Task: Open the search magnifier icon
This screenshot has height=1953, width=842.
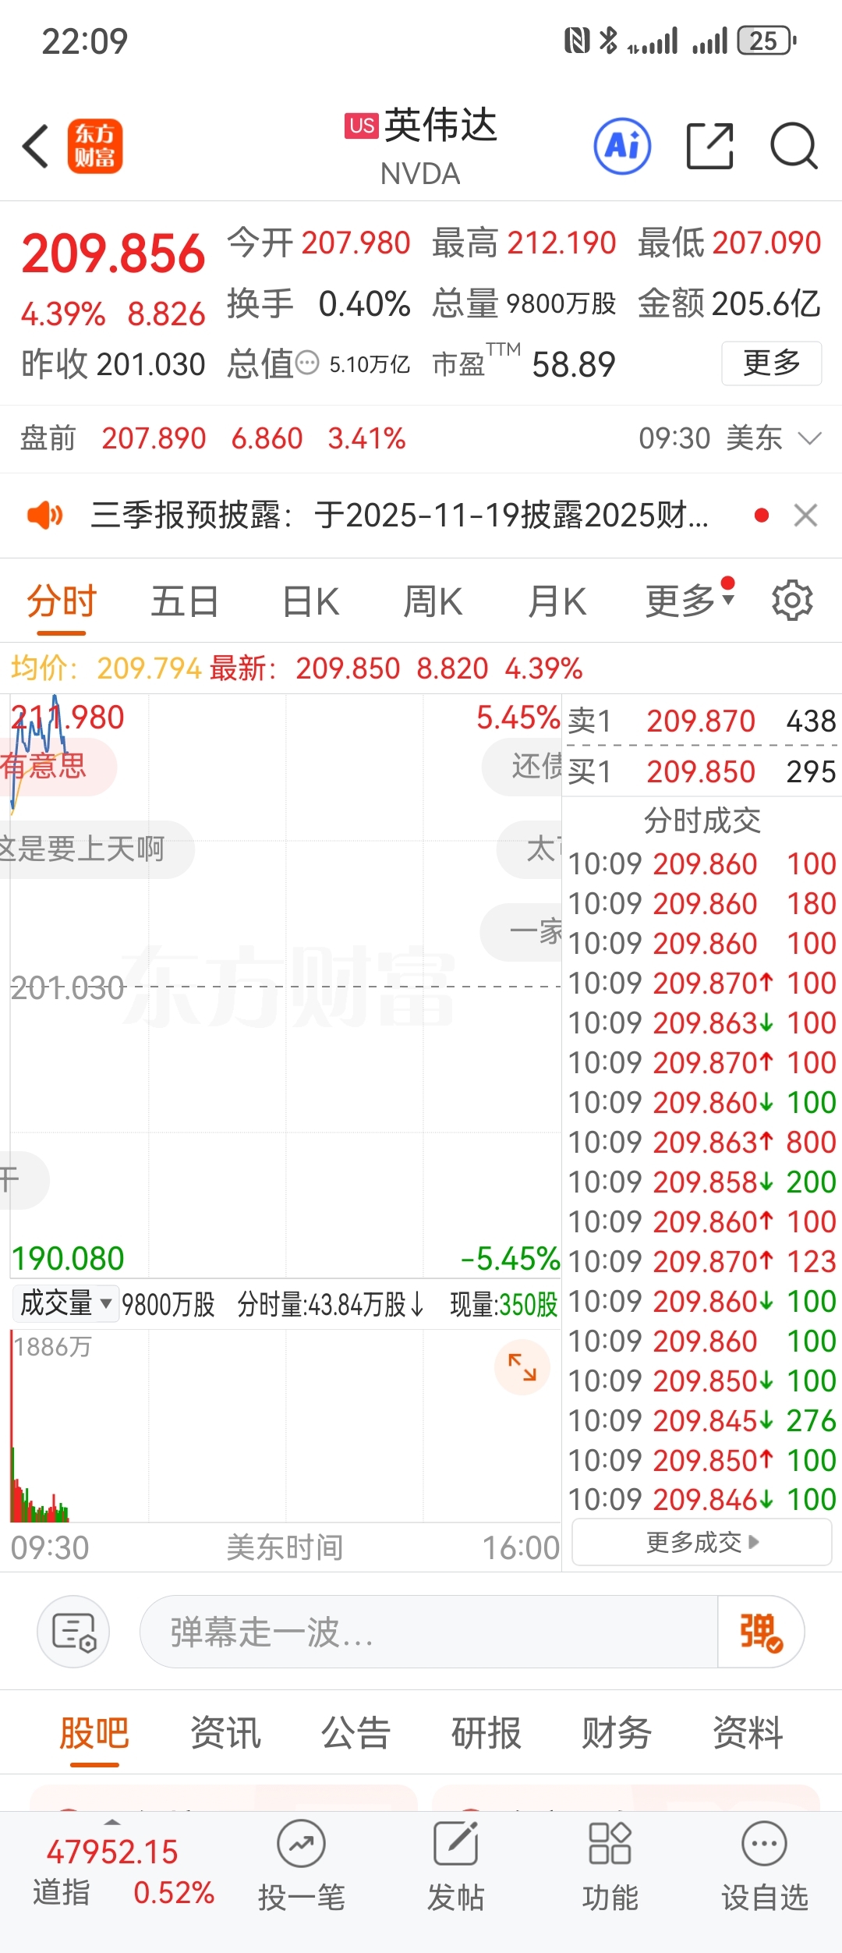Action: [x=794, y=146]
